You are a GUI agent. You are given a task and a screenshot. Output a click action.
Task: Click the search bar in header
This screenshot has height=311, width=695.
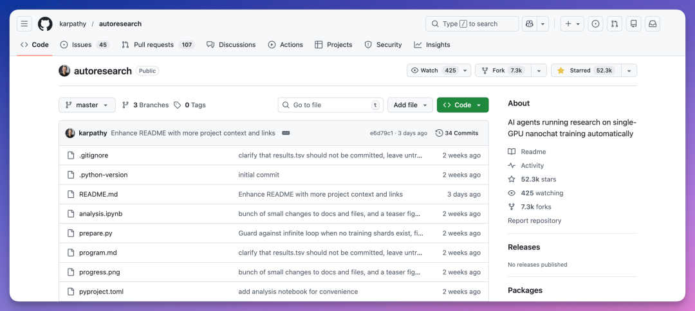(472, 24)
